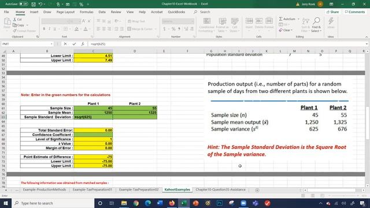Switch to the Review ribbon tab

pos(116,12)
